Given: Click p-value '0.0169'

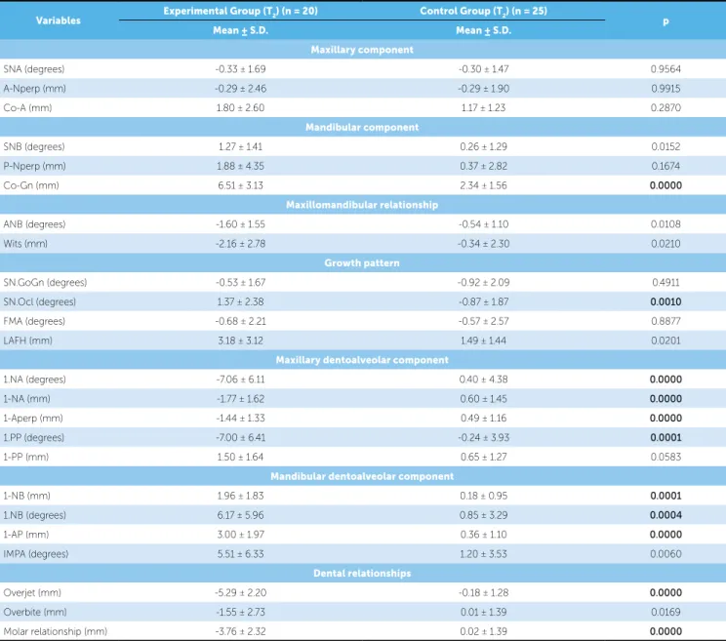Looking at the screenshot, I should coord(665,612).
